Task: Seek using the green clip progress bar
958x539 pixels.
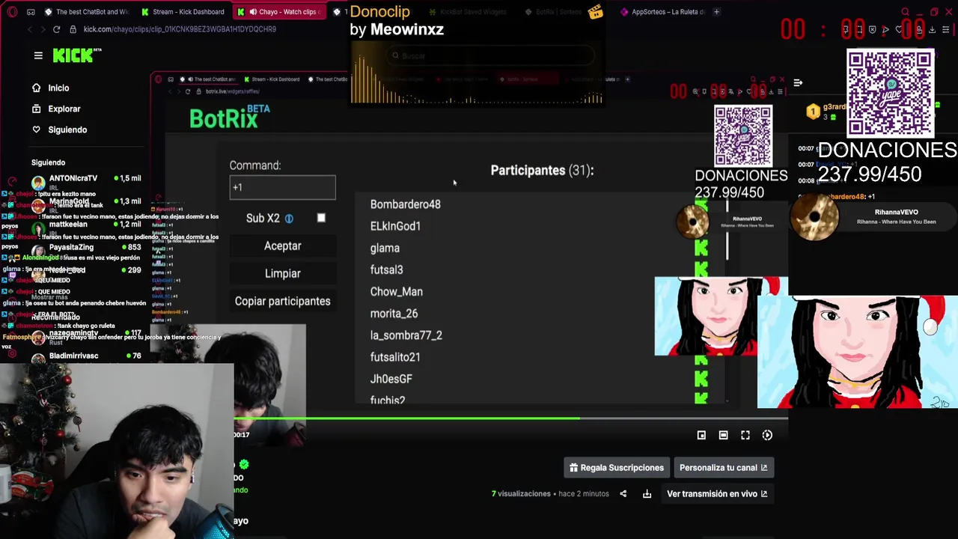Action: pyautogui.click(x=510, y=418)
